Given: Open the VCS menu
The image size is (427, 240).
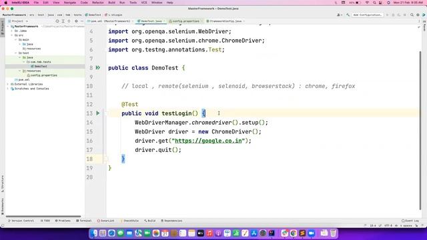Looking at the screenshot, I should point(144,3).
